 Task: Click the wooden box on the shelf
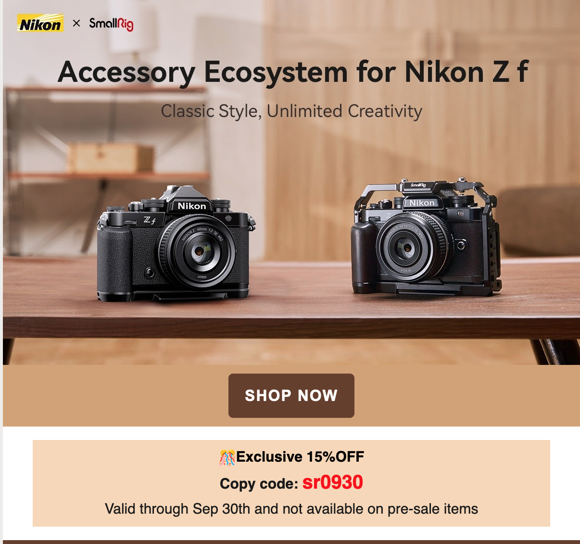click(111, 158)
